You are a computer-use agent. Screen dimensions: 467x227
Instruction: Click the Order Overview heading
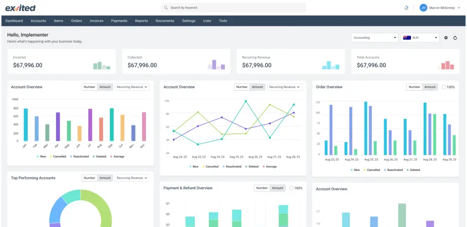click(x=329, y=87)
